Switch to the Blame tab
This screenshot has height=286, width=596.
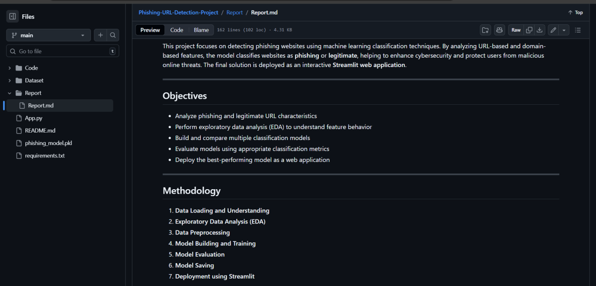tap(201, 30)
